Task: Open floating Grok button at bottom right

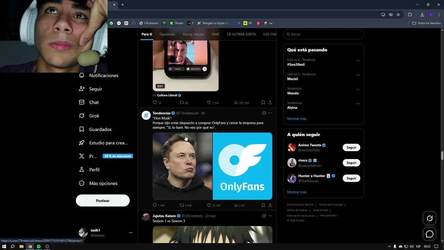Action: (430, 218)
